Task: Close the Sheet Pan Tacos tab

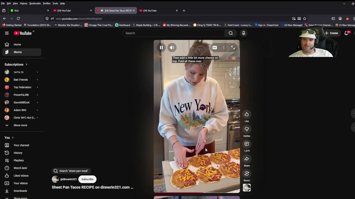Action: tap(134, 11)
